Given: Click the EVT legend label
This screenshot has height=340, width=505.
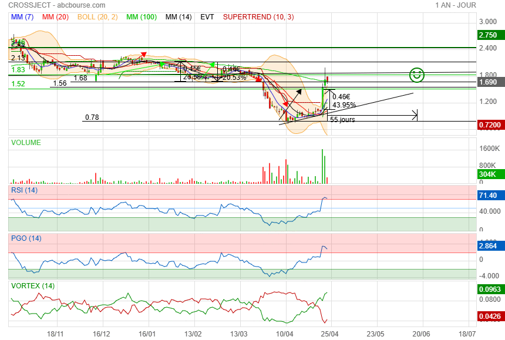Looking at the screenshot, I should (207, 17).
